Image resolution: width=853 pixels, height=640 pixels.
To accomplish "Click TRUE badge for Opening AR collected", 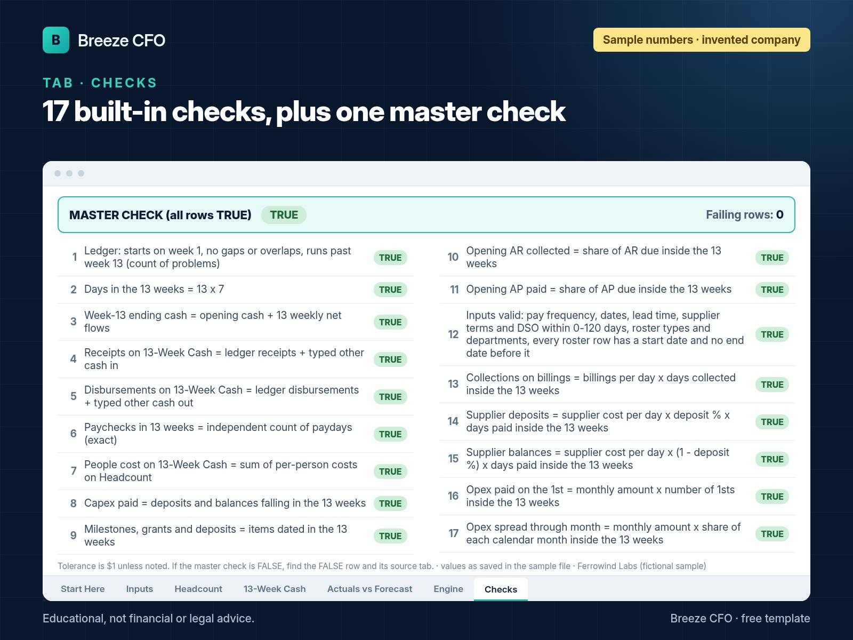I will [772, 258].
